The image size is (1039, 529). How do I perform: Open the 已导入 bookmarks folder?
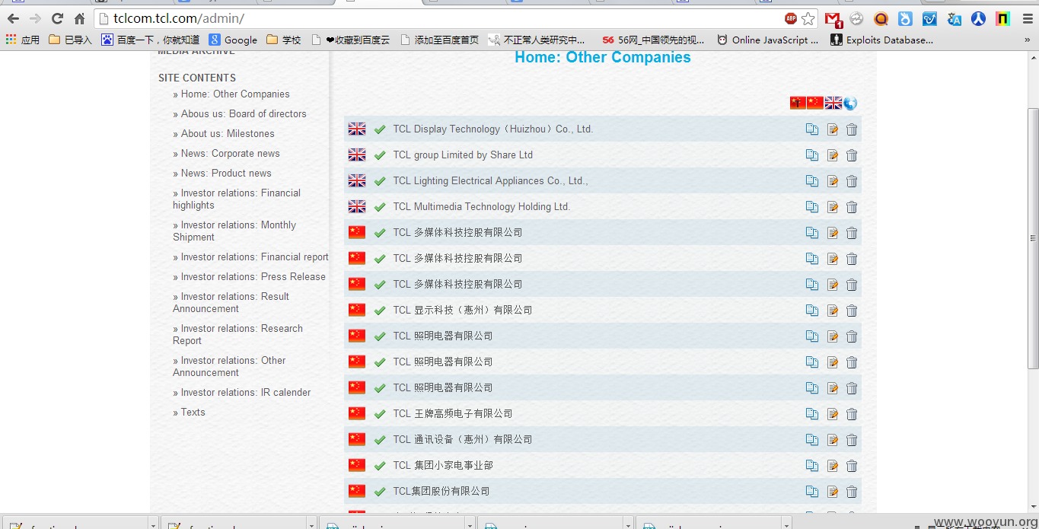click(70, 40)
